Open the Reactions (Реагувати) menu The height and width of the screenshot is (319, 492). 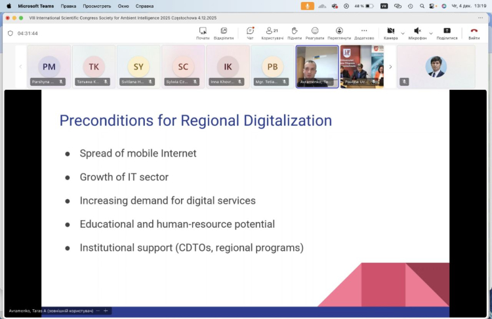315,33
